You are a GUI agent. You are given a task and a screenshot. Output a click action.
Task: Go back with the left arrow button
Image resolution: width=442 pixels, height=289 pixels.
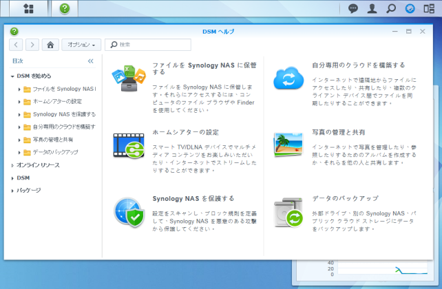coord(16,45)
